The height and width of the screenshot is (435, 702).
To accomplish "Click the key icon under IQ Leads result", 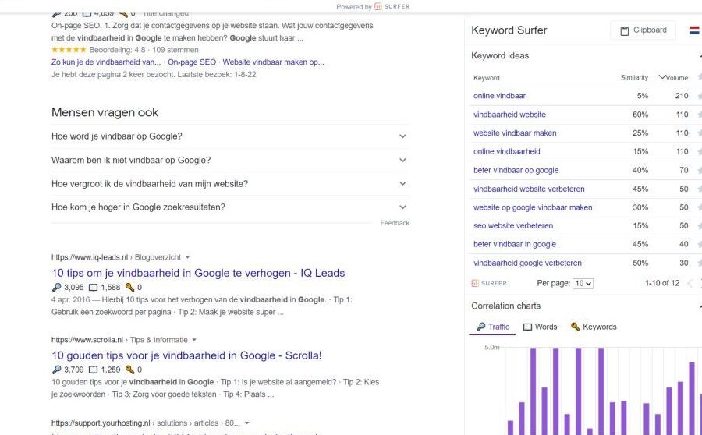I will pos(129,288).
